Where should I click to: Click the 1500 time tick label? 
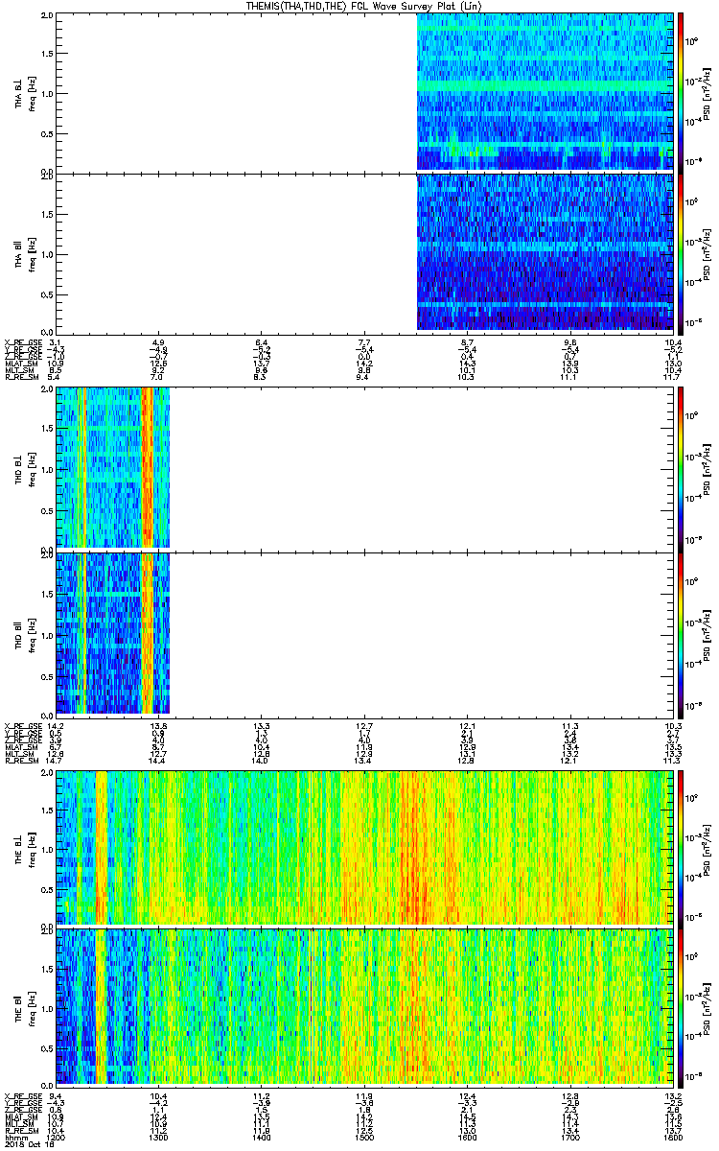[x=363, y=1136]
